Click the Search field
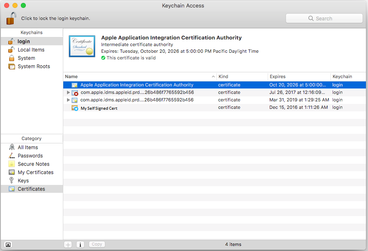The height and width of the screenshot is (251, 368). click(324, 18)
